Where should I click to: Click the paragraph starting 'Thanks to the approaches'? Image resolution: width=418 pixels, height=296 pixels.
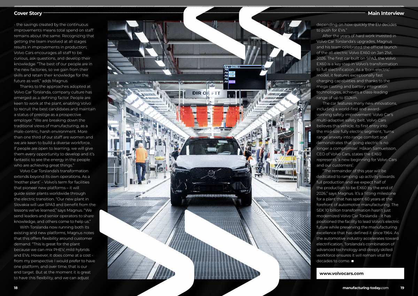click(54, 126)
